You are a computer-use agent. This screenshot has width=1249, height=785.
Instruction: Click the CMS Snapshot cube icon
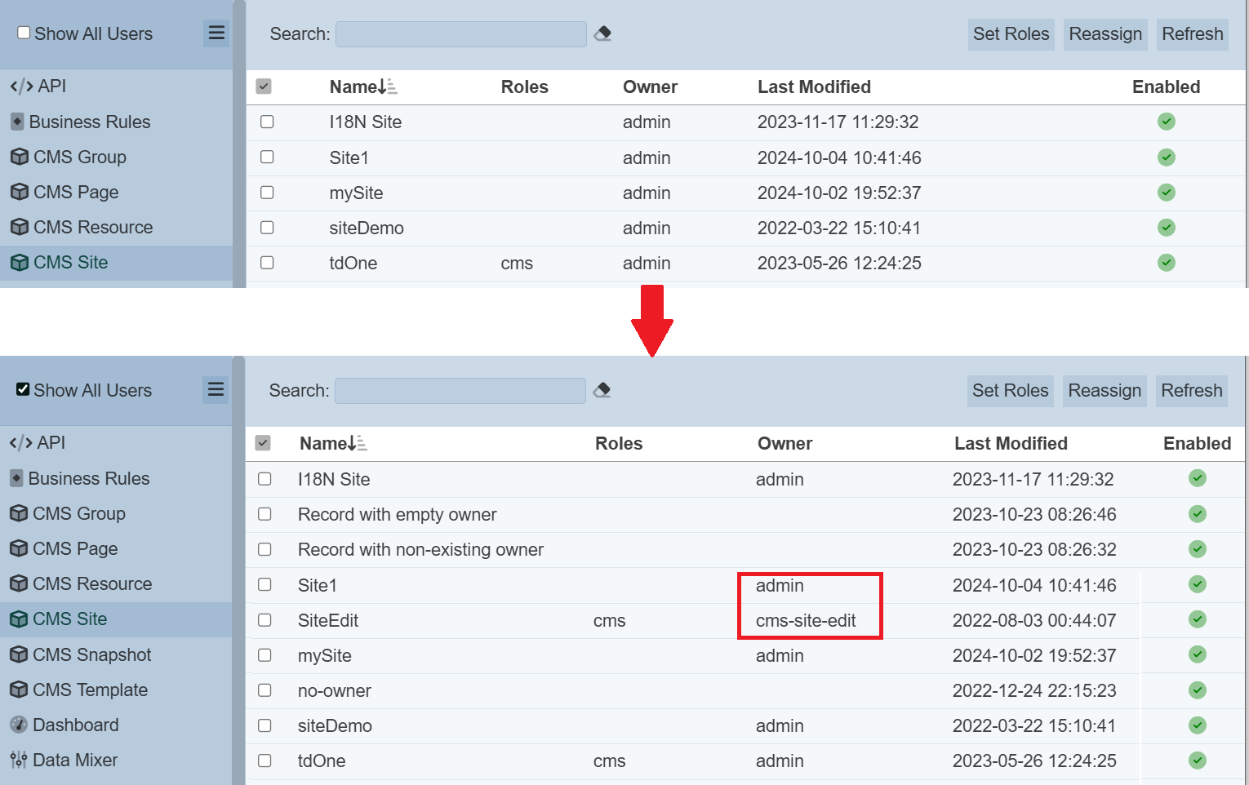[x=19, y=654]
